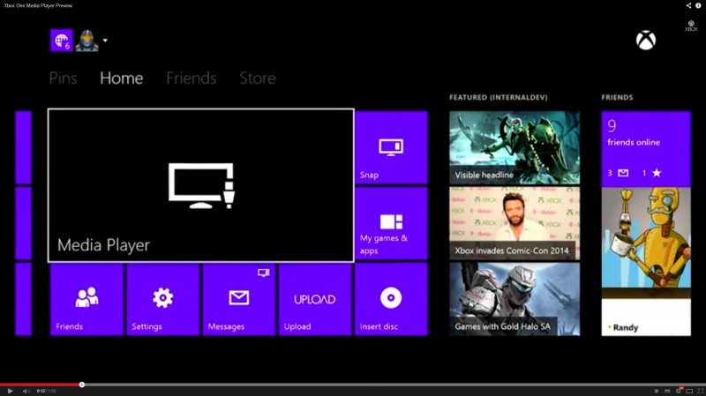The width and height of the screenshot is (706, 396).
Task: Click the small snap indicator on Messages tile
Action: pos(263,273)
